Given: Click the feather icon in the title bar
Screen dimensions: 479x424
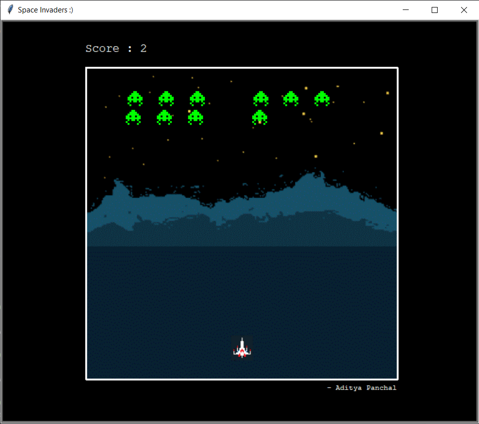Looking at the screenshot, I should [10, 10].
